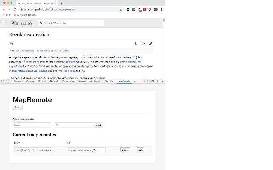
Task: Open Wikipedia hamburger main menu
Action: [4, 23]
